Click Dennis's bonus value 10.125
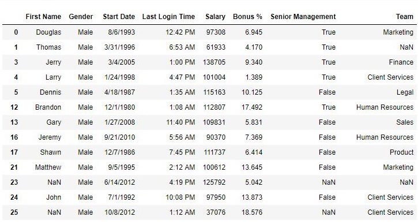The image size is (418, 224). click(x=252, y=92)
